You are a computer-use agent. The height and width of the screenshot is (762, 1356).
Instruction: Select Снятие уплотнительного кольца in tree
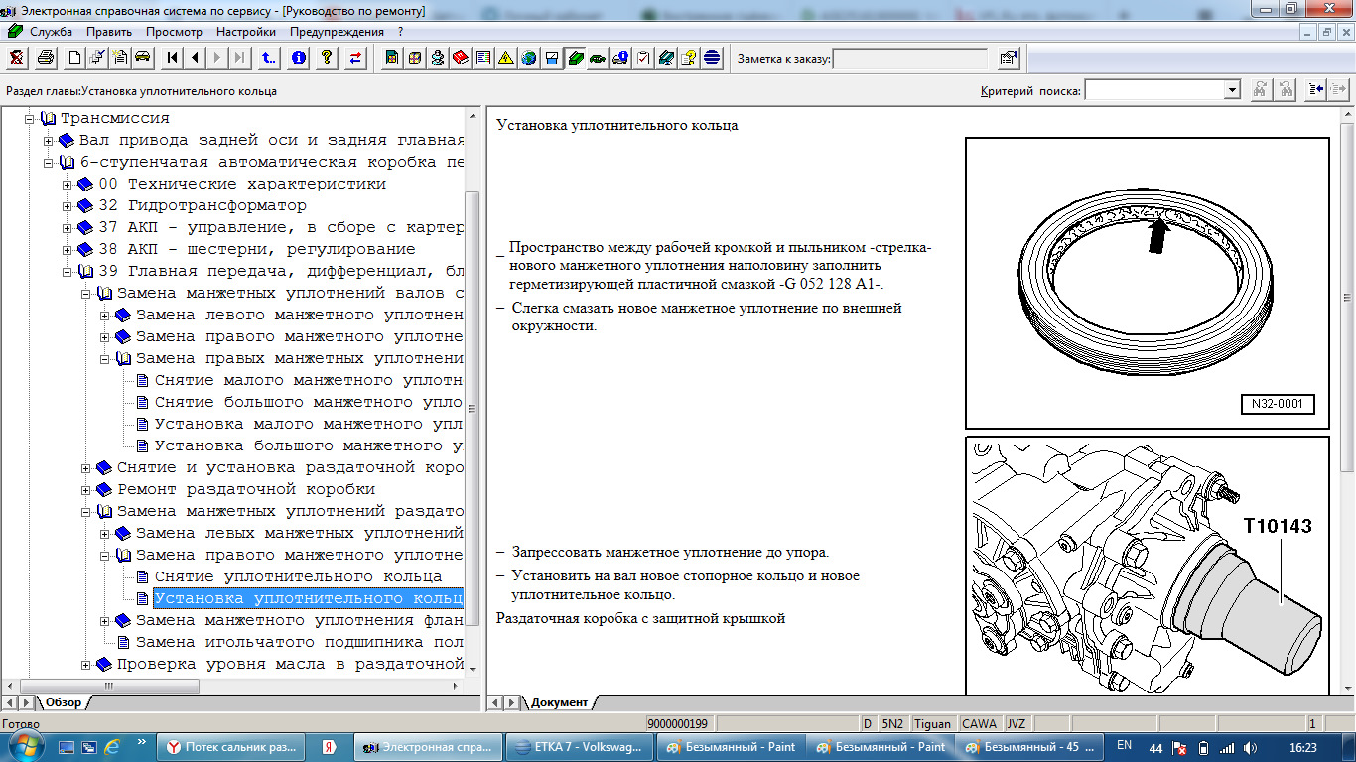point(298,577)
